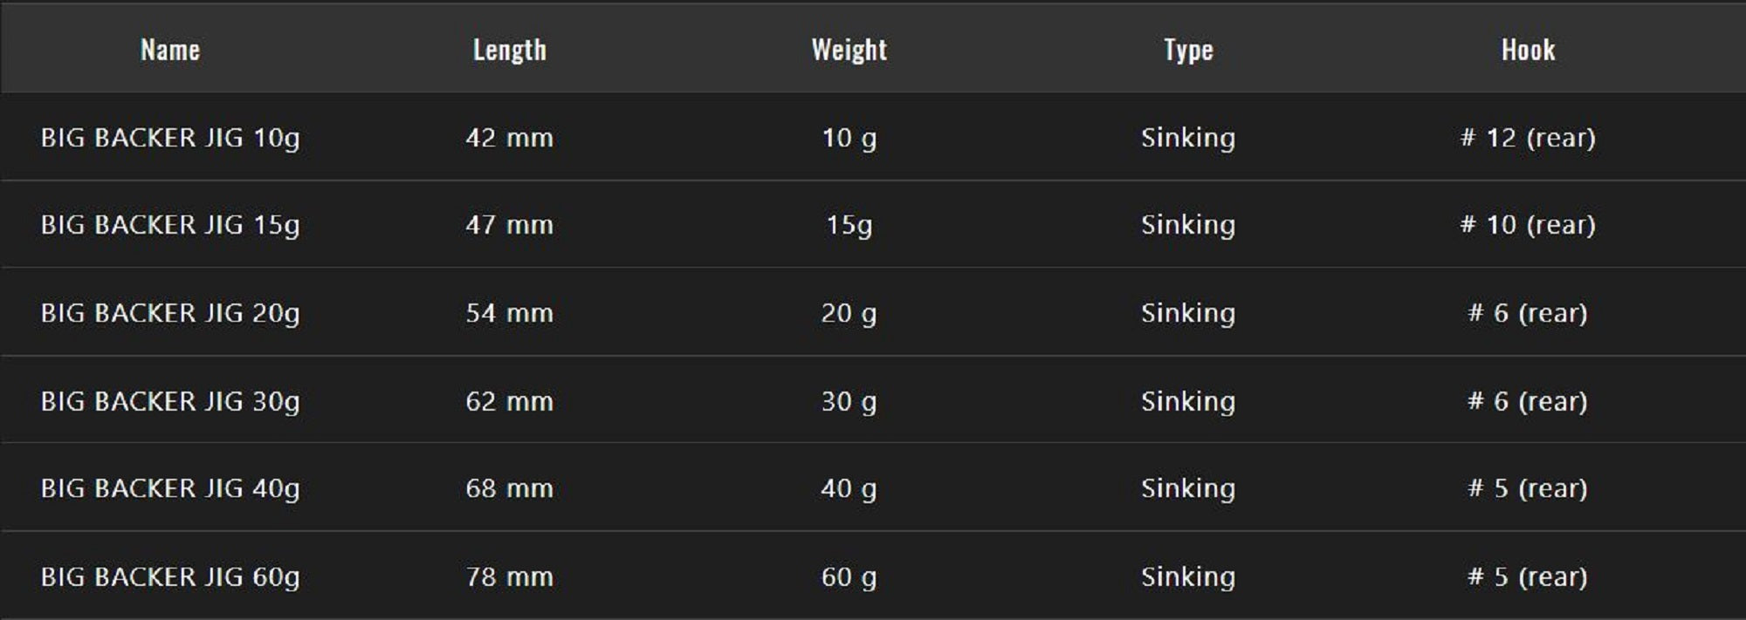Click the 15g weight value
The width and height of the screenshot is (1746, 620).
[x=849, y=225]
